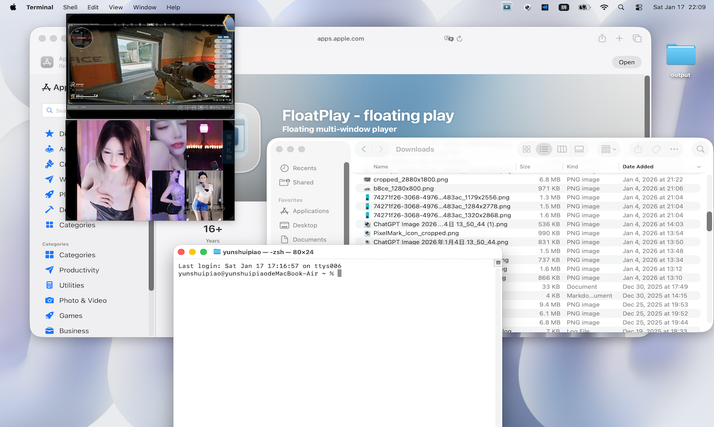
Task: Switch Finder to icon view
Action: 526,149
